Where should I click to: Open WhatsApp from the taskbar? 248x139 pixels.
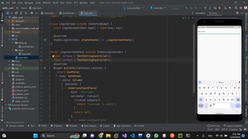coord(156,136)
